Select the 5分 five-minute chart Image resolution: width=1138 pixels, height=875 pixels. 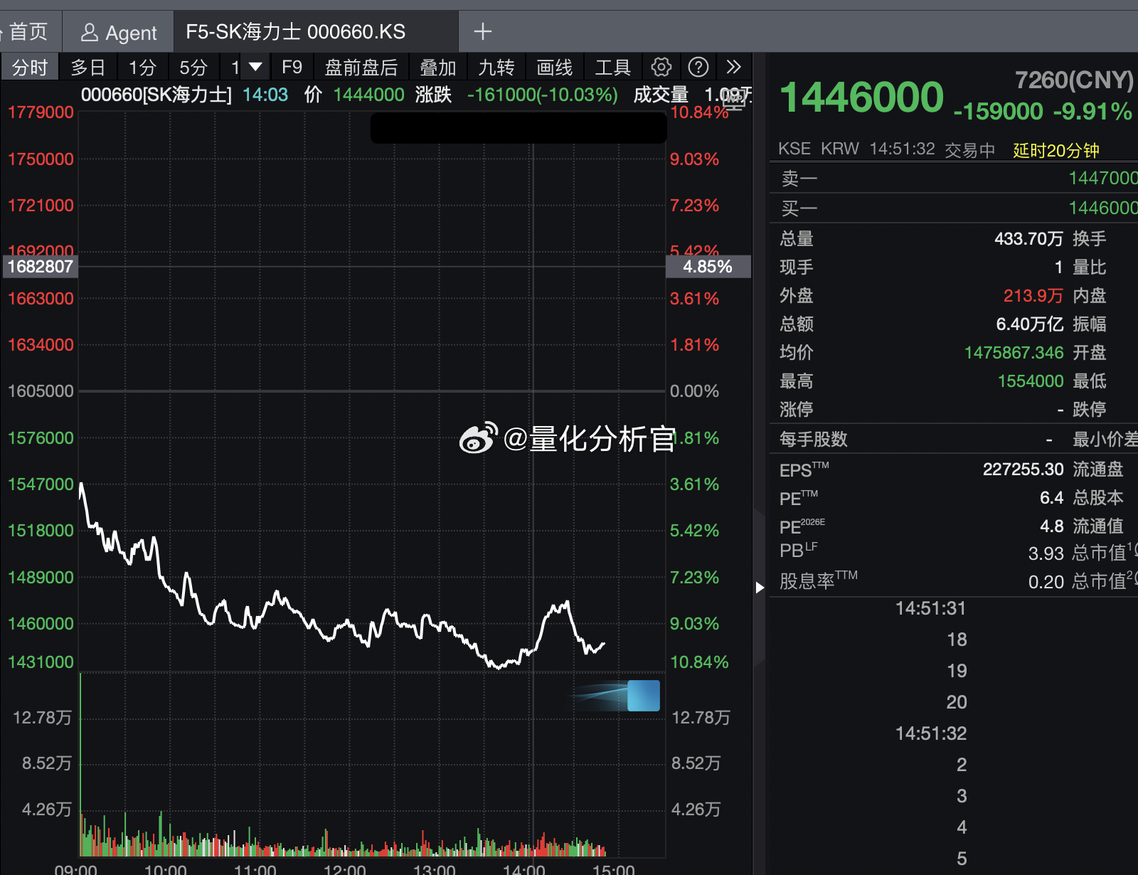pyautogui.click(x=193, y=68)
